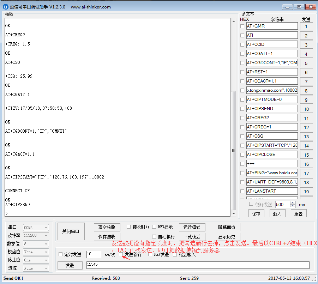
Task: Click the 保存接收 button
Action: [107, 237]
